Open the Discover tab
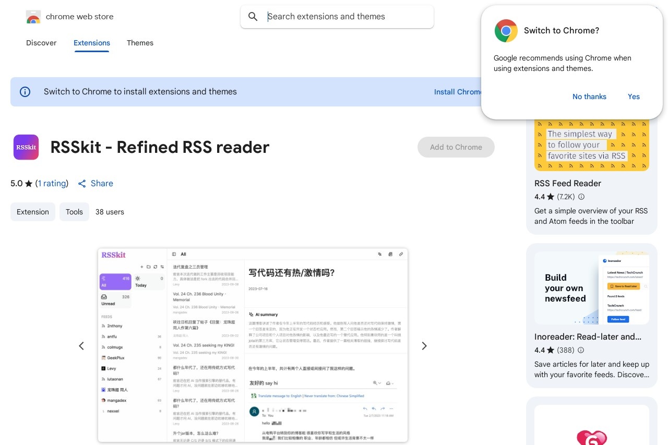Image resolution: width=668 pixels, height=445 pixels. pyautogui.click(x=41, y=43)
